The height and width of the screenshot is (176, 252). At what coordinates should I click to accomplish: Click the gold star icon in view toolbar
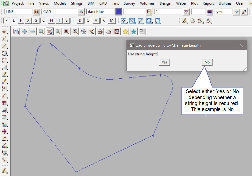[125, 32]
